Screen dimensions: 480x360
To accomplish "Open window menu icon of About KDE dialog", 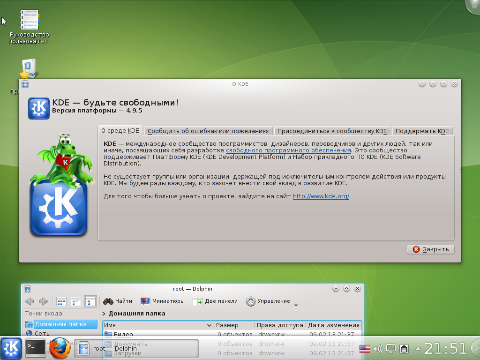I will pyautogui.click(x=25, y=84).
